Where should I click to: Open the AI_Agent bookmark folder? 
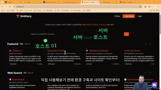(11, 10)
